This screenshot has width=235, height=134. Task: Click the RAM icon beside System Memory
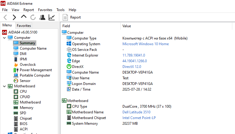[69, 123]
